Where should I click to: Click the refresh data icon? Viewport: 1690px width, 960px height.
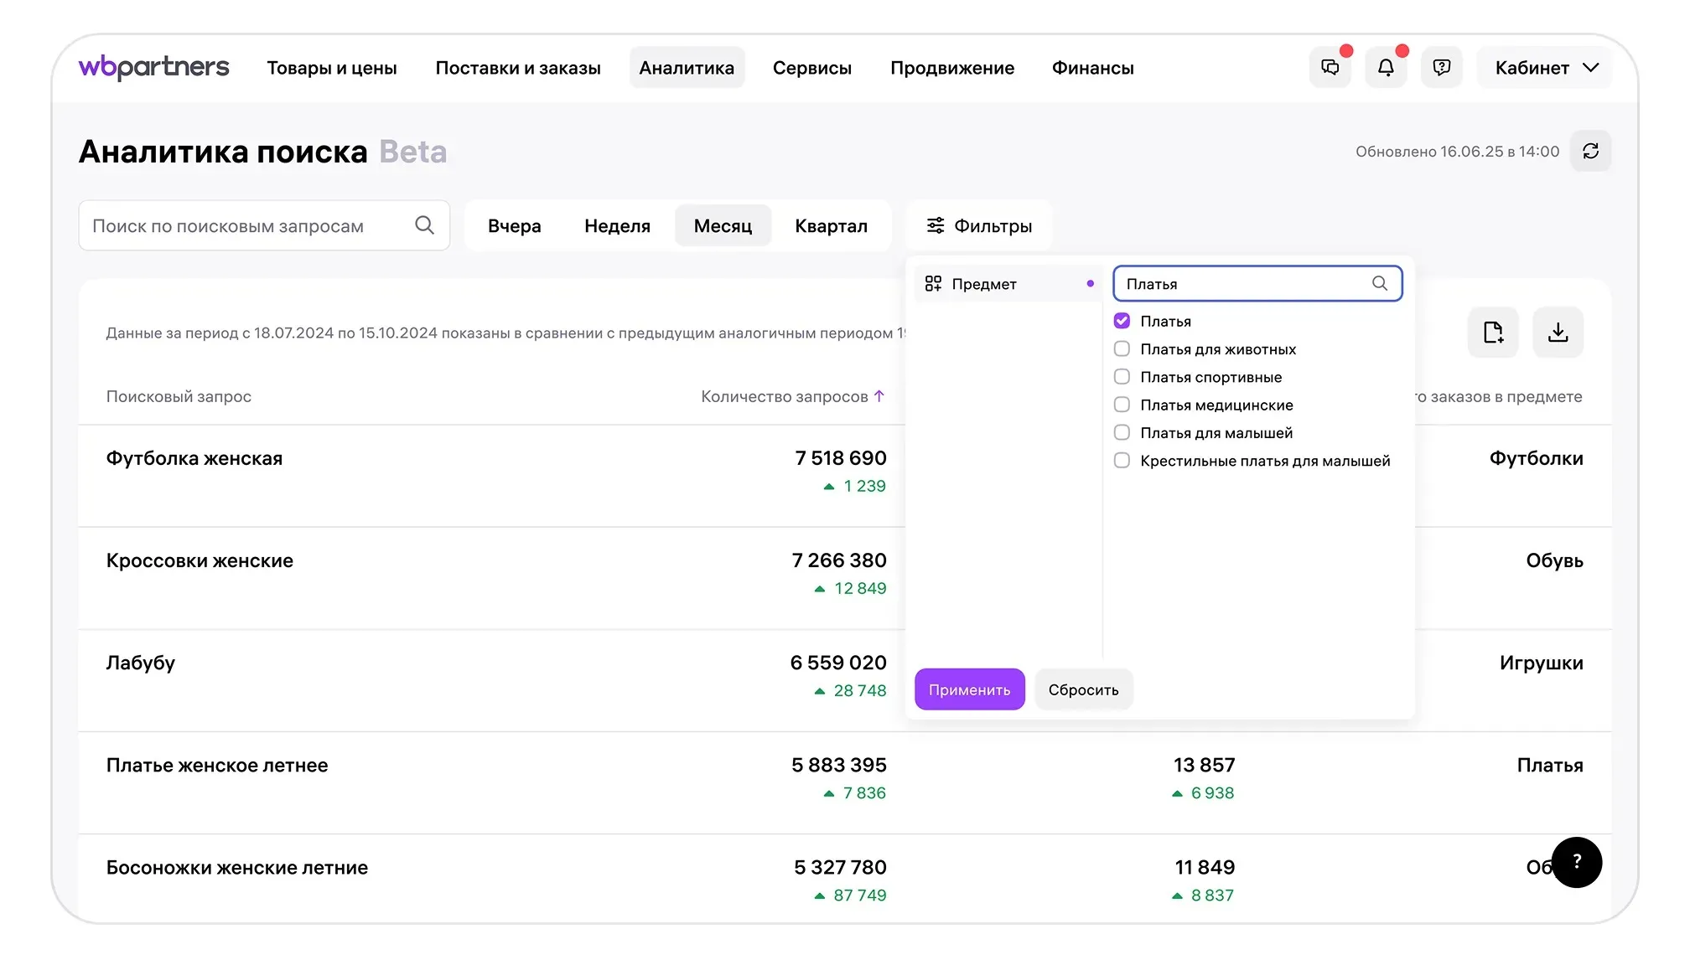click(1590, 152)
